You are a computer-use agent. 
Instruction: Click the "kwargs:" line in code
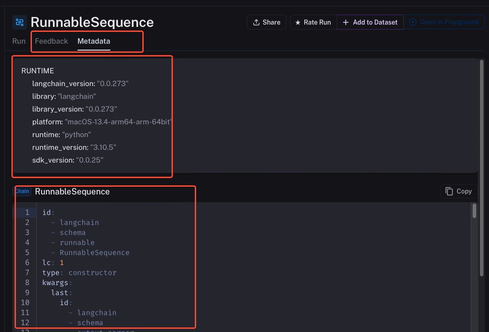(57, 283)
